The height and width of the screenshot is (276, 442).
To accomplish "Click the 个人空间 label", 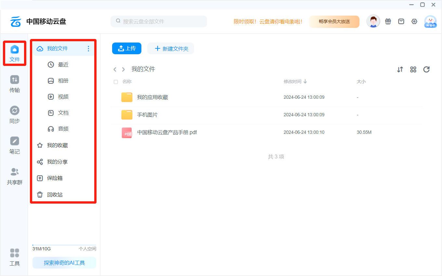I will click(87, 249).
